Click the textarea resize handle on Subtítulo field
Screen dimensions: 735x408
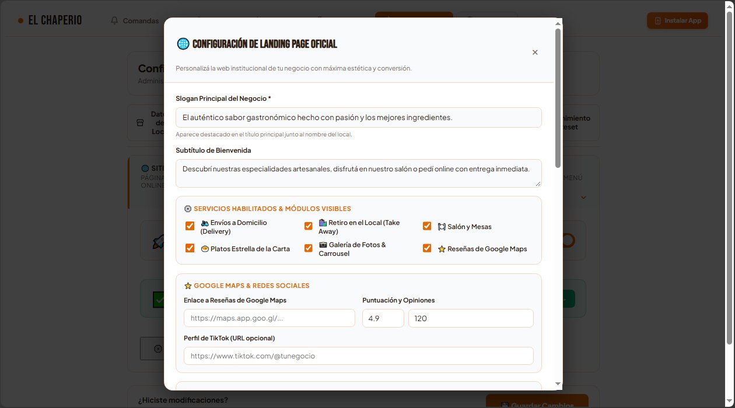(x=538, y=184)
